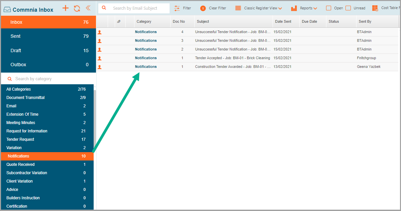This screenshot has width=401, height=211.
Task: Select Document Transmittal category
Action: pos(47,97)
